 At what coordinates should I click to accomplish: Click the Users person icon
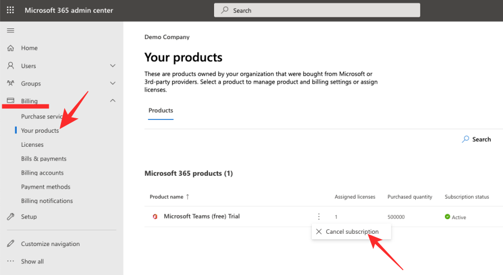pos(11,66)
